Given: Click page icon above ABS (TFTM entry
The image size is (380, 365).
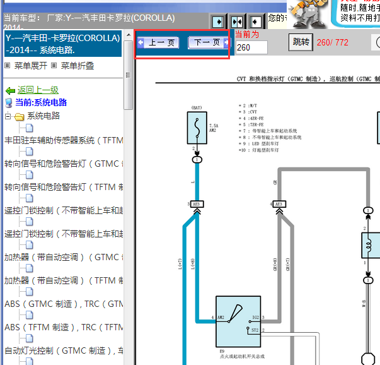Looking at the screenshot, I should pos(30,315).
